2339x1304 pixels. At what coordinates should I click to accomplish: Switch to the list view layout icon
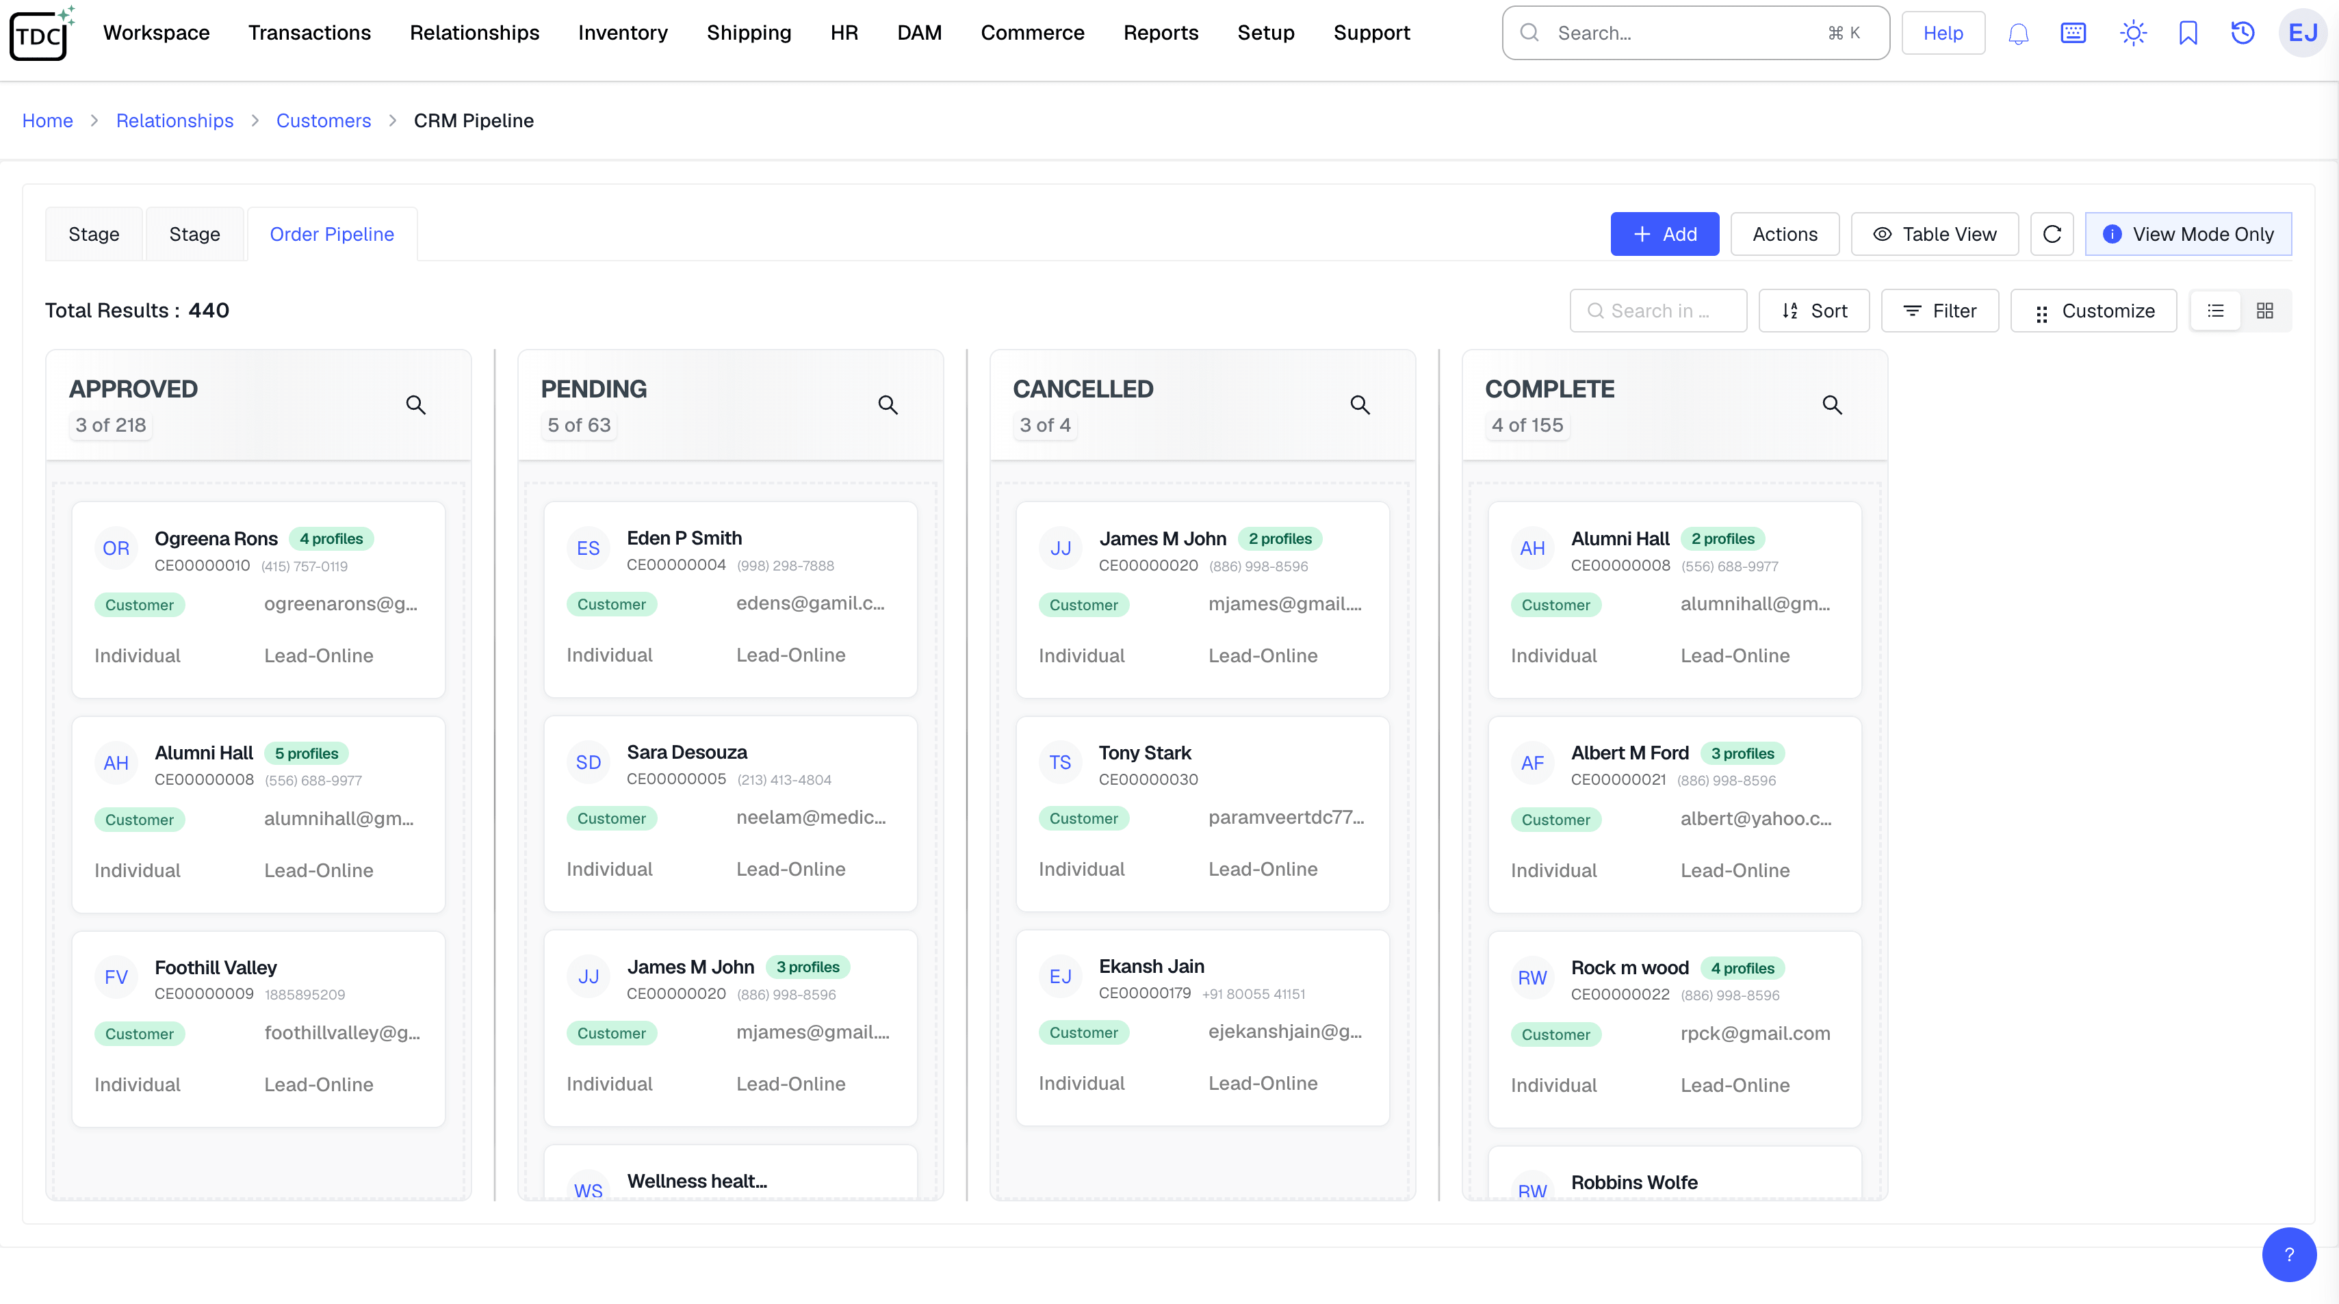(x=2216, y=311)
